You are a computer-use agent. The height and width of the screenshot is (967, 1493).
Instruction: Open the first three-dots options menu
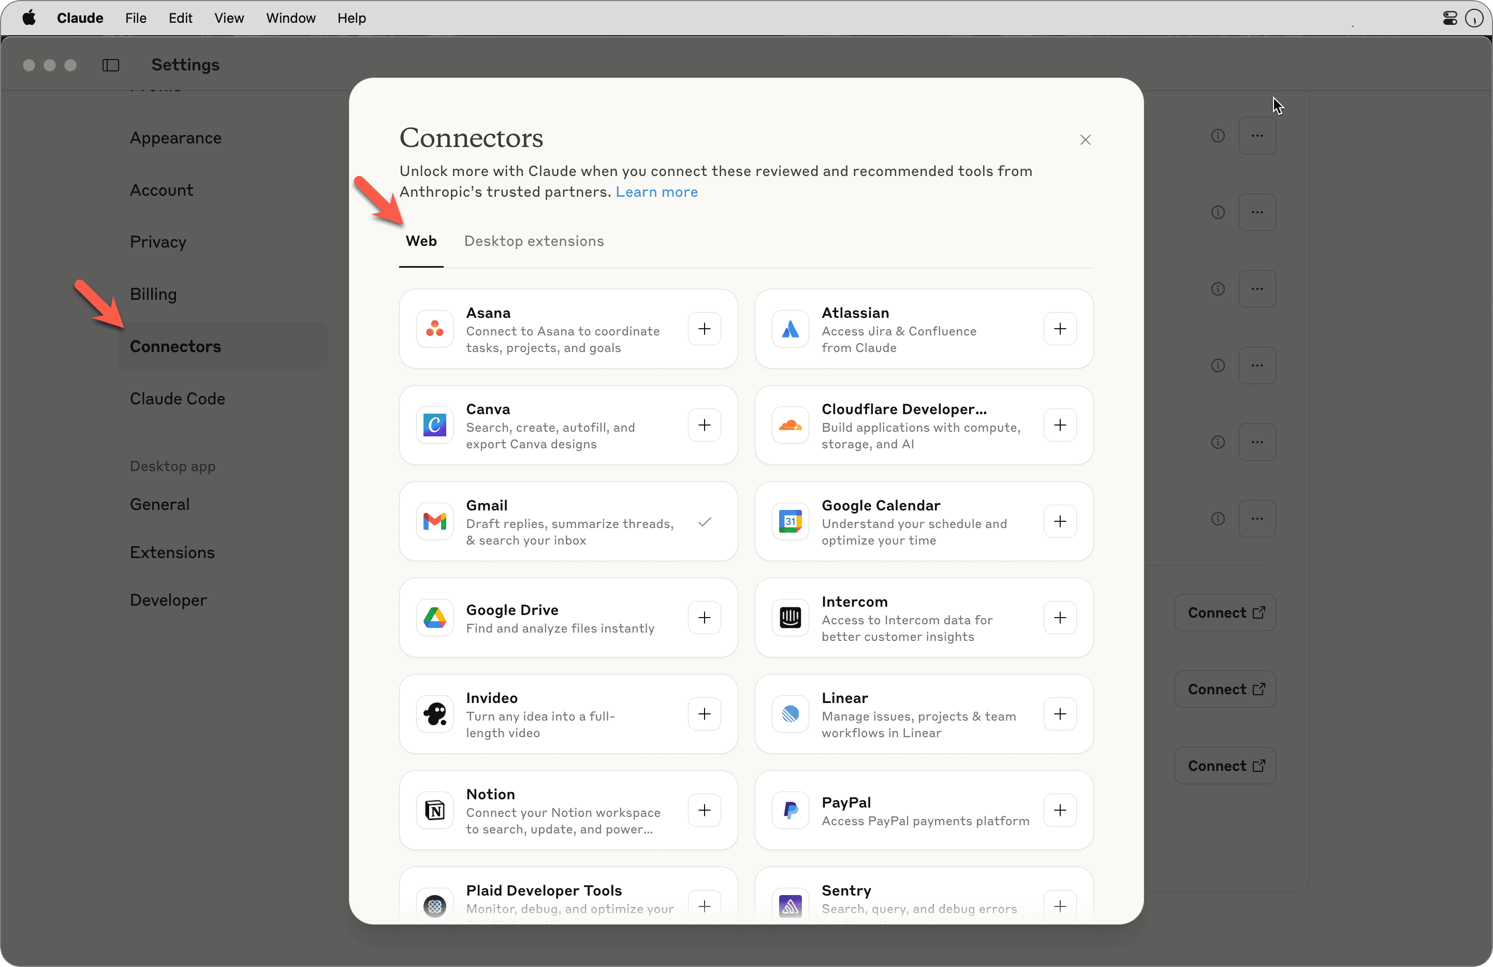tap(1256, 136)
